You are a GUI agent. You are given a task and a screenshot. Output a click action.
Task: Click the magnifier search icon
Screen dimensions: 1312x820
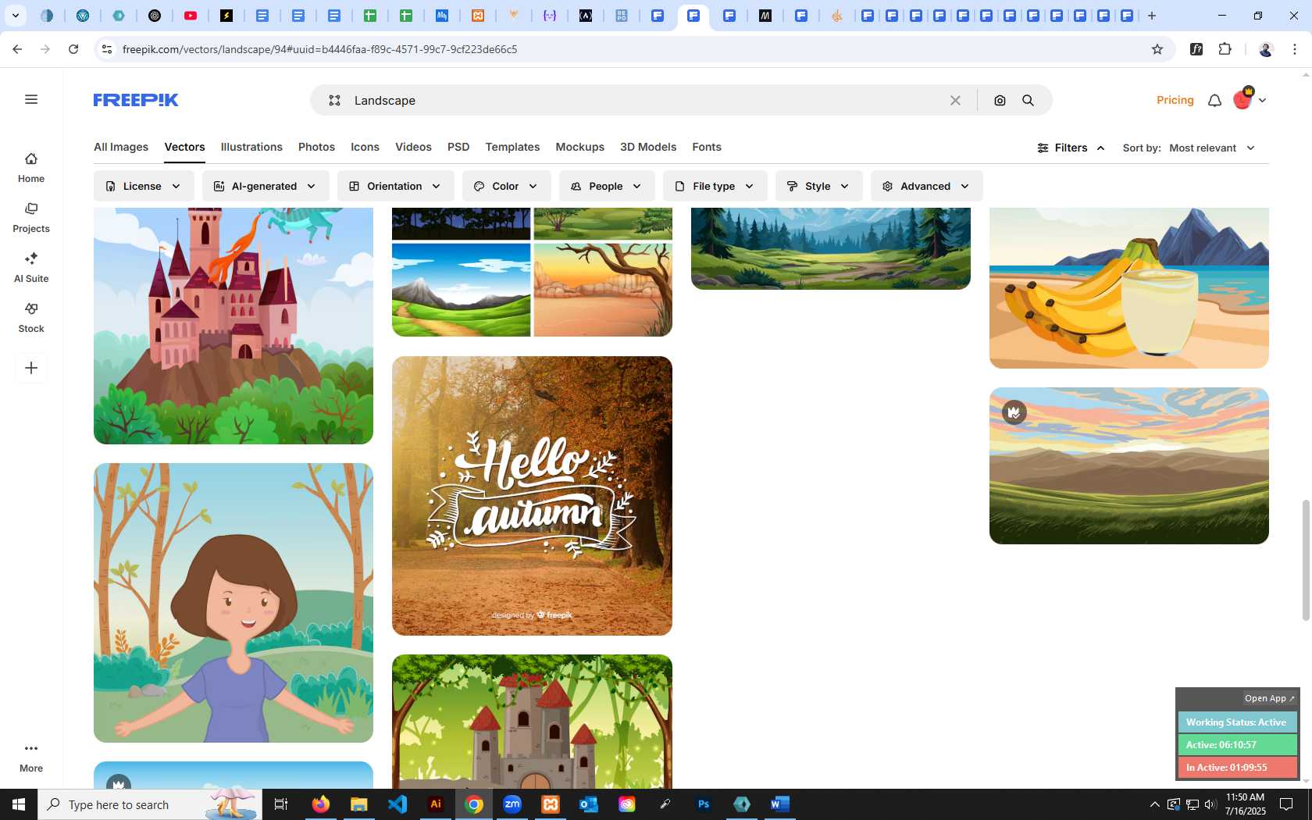[1029, 100]
